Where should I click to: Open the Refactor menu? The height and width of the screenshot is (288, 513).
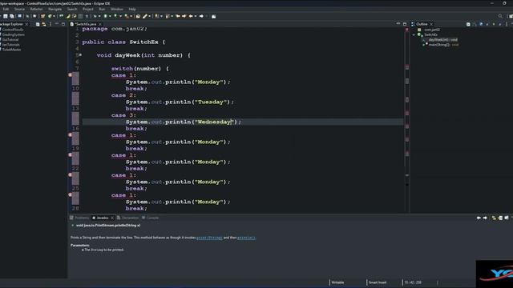point(36,9)
